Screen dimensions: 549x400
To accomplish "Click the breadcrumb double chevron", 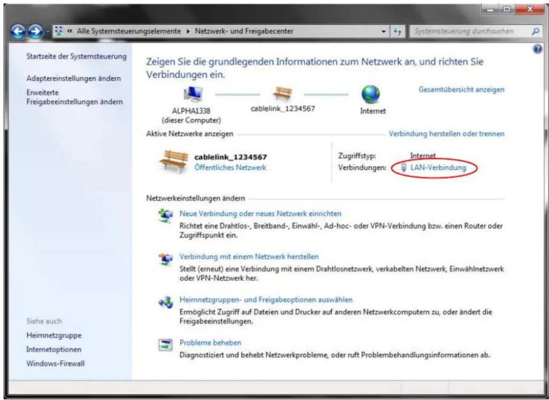I will pyautogui.click(x=70, y=32).
